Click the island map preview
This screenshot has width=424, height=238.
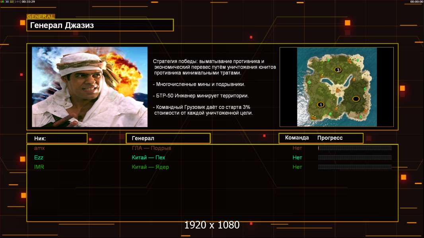[336, 87]
